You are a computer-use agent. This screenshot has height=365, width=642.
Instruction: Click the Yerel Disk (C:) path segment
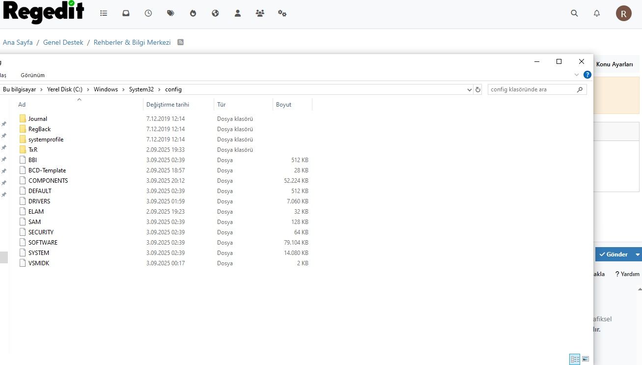[x=65, y=89]
